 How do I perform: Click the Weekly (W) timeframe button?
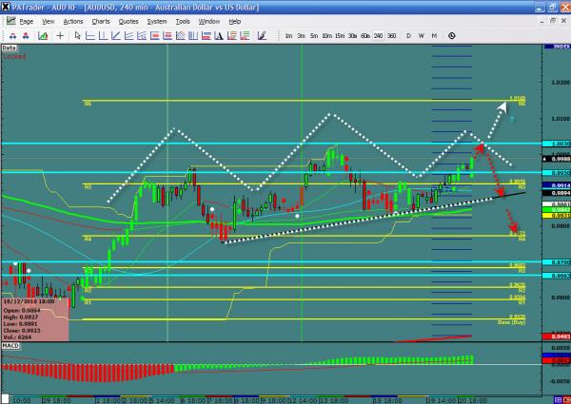click(421, 35)
